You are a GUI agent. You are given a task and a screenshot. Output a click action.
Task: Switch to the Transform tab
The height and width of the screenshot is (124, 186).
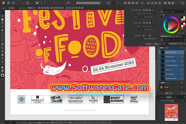[x=162, y=97]
